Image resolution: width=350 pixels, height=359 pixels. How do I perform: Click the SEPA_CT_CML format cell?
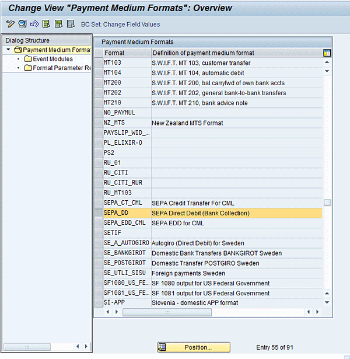[125, 203]
